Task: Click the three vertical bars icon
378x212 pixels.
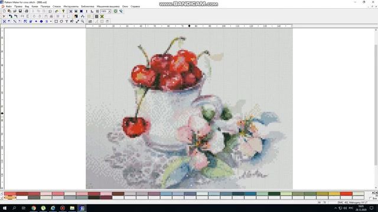Action: pyautogui.click(x=96, y=16)
